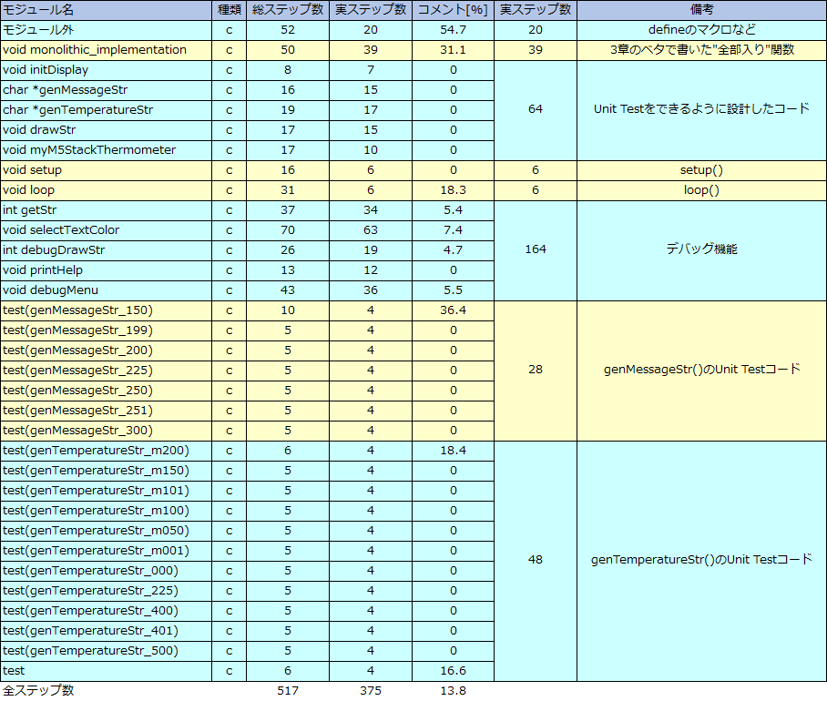The image size is (827, 701).
Task: Select the test(genMessageStr_251) cell
Action: [x=106, y=411]
